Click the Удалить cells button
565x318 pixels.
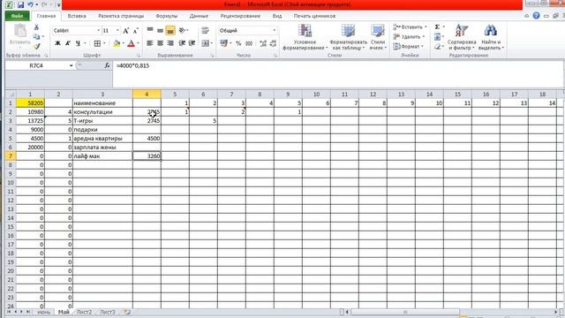(409, 37)
